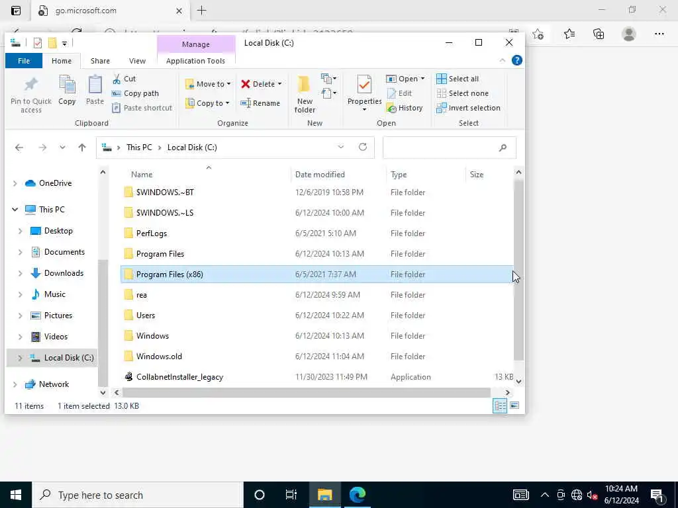This screenshot has width=678, height=508.
Task: Switch to the View ribbon tab
Action: [x=137, y=61]
